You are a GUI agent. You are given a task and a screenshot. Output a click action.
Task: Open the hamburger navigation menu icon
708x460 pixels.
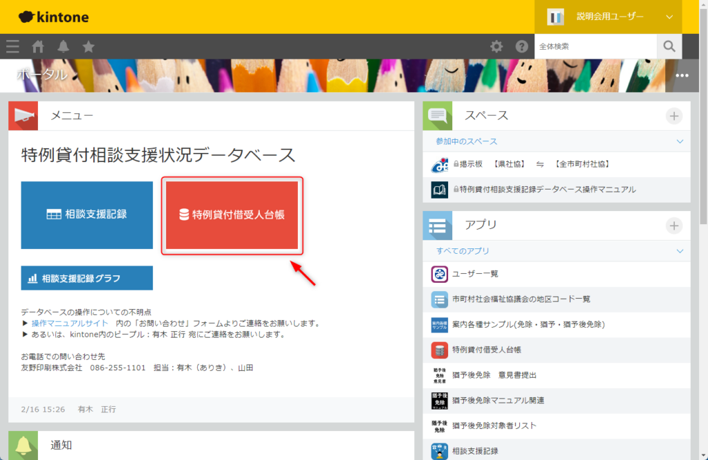tap(12, 46)
